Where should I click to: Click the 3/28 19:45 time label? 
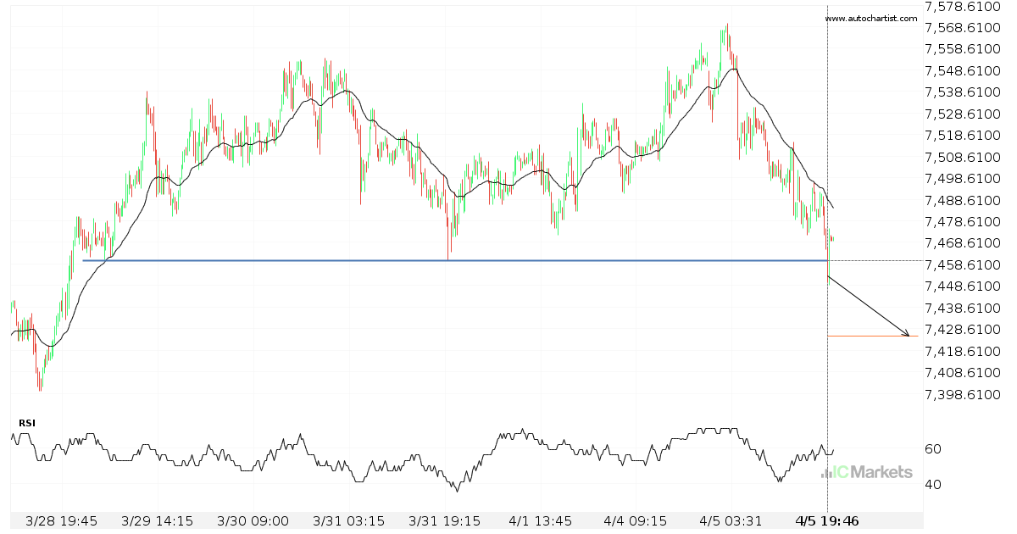60,520
